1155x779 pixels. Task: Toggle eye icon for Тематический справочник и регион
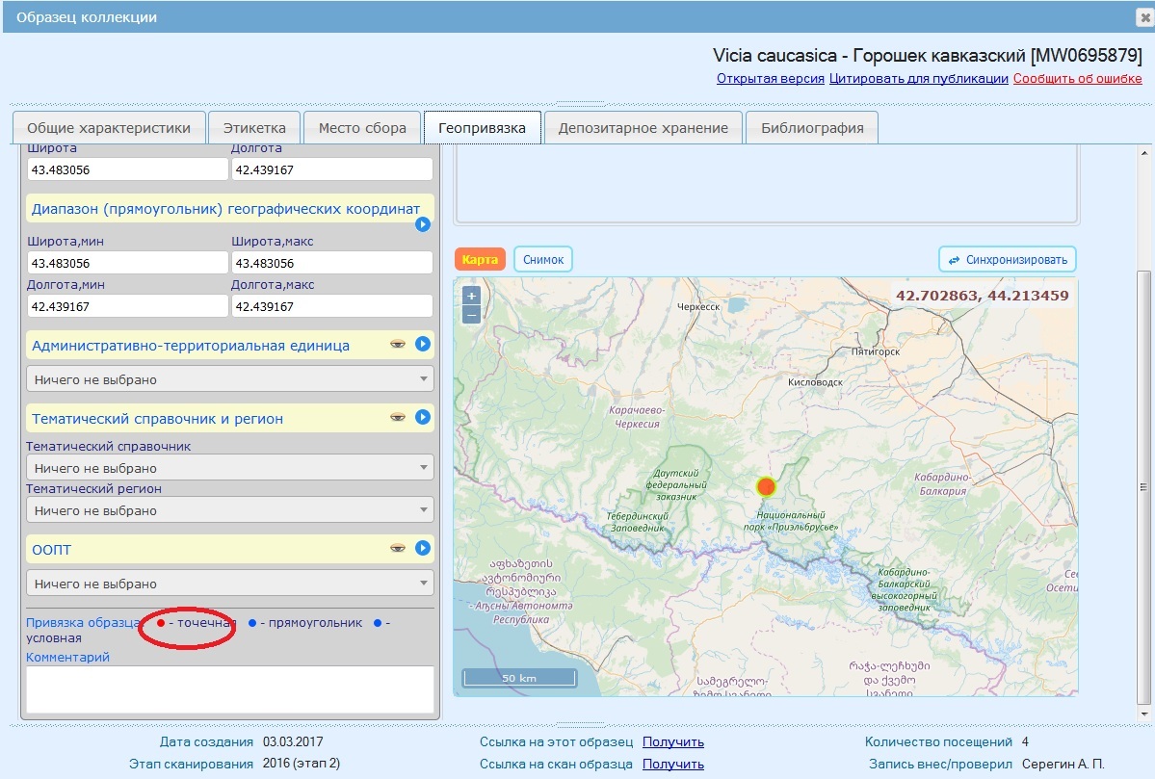[x=397, y=418]
